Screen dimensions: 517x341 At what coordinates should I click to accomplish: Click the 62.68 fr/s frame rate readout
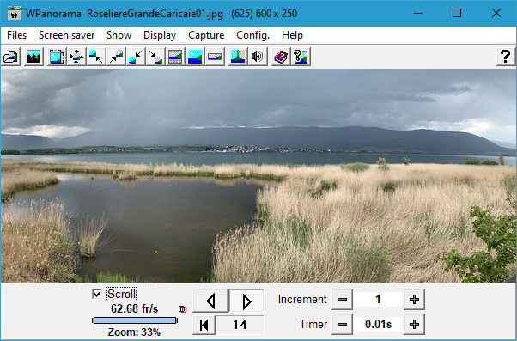134,308
